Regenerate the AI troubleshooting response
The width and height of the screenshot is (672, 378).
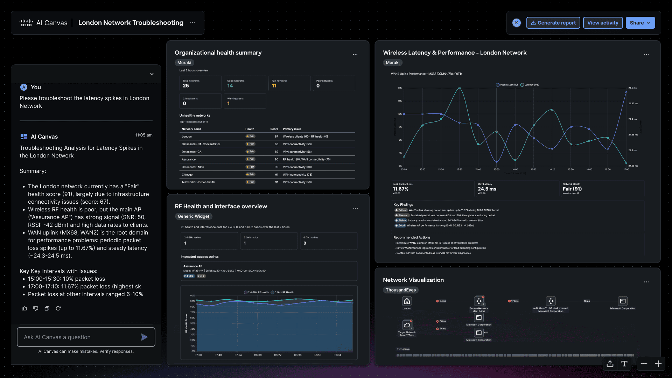58,308
